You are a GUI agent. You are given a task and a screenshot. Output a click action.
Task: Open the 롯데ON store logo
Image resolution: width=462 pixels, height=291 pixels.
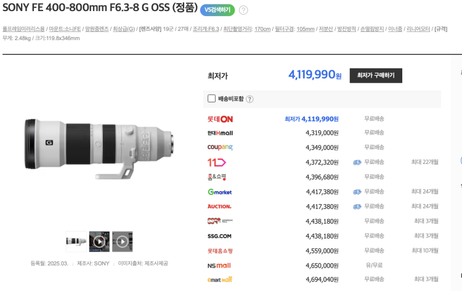pyautogui.click(x=220, y=119)
